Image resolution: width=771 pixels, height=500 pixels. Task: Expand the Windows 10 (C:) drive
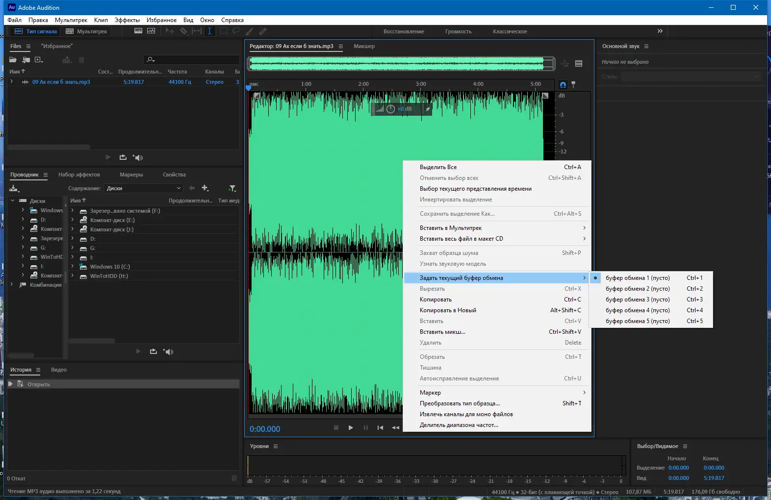(73, 267)
